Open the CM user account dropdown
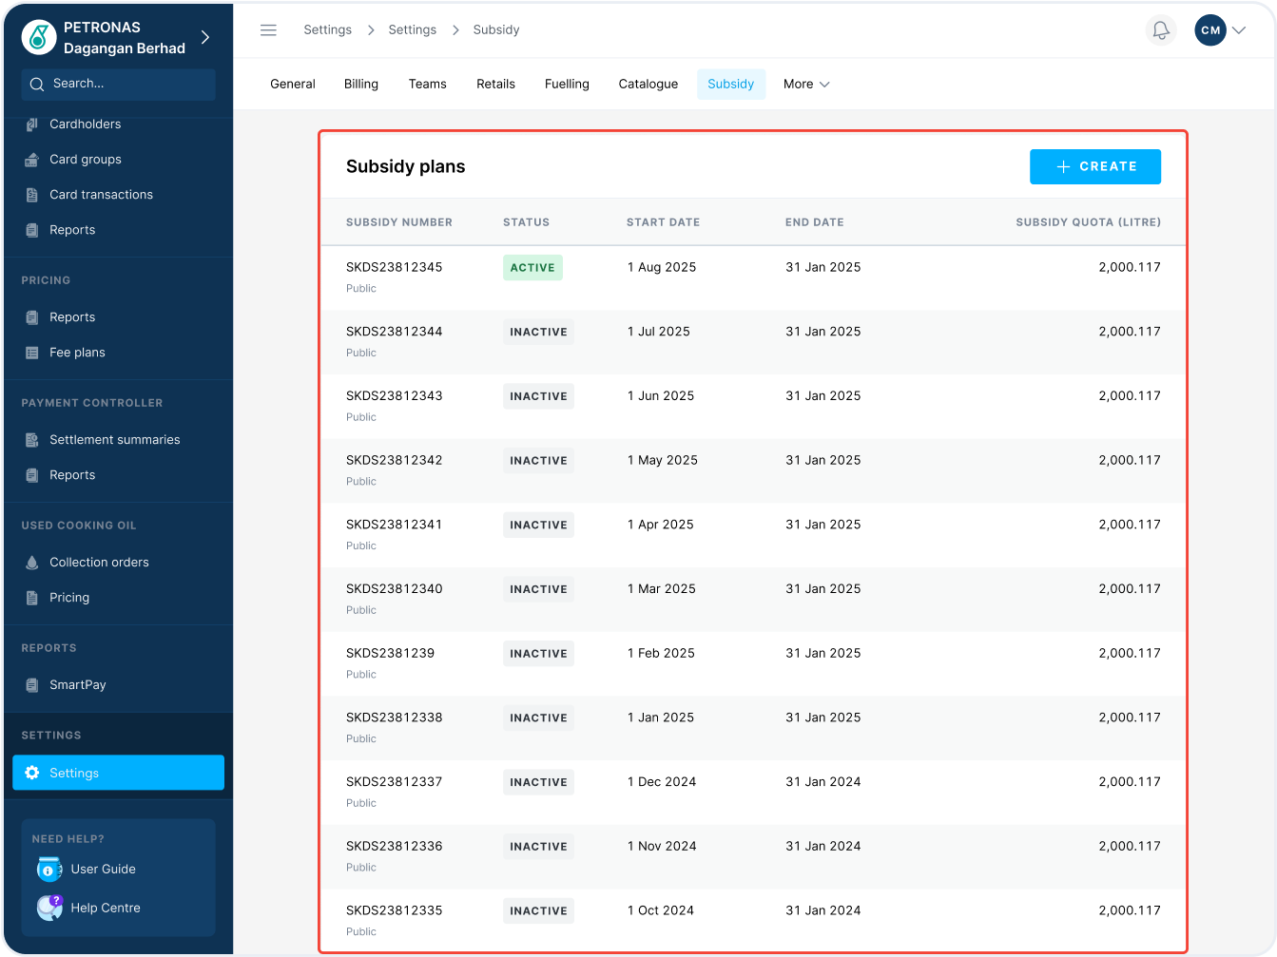 [x=1221, y=30]
